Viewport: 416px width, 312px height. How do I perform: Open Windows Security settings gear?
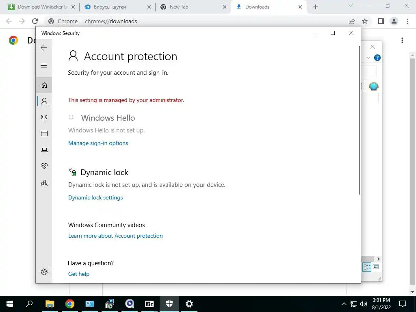tap(44, 272)
